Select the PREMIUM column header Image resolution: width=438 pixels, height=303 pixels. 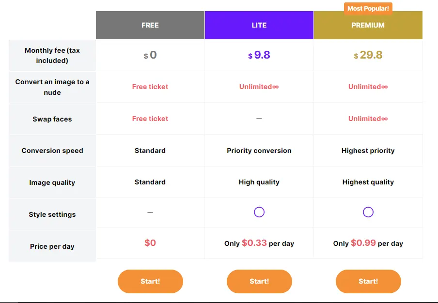tap(368, 25)
